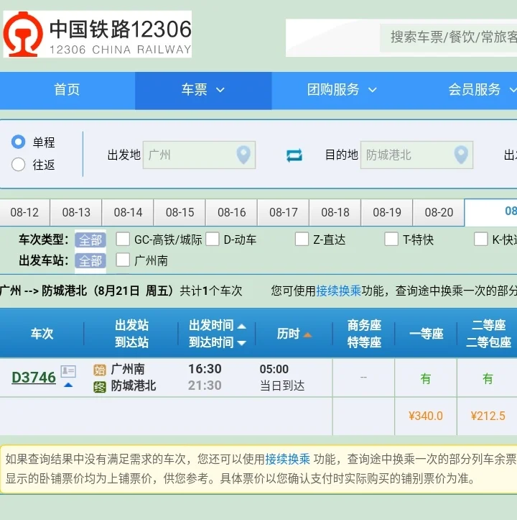Click 防城港北 station in D3746 row
Viewport: 517px width, 520px height.
click(x=134, y=386)
